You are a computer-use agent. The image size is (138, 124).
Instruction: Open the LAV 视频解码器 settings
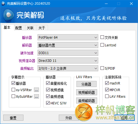coord(87,92)
